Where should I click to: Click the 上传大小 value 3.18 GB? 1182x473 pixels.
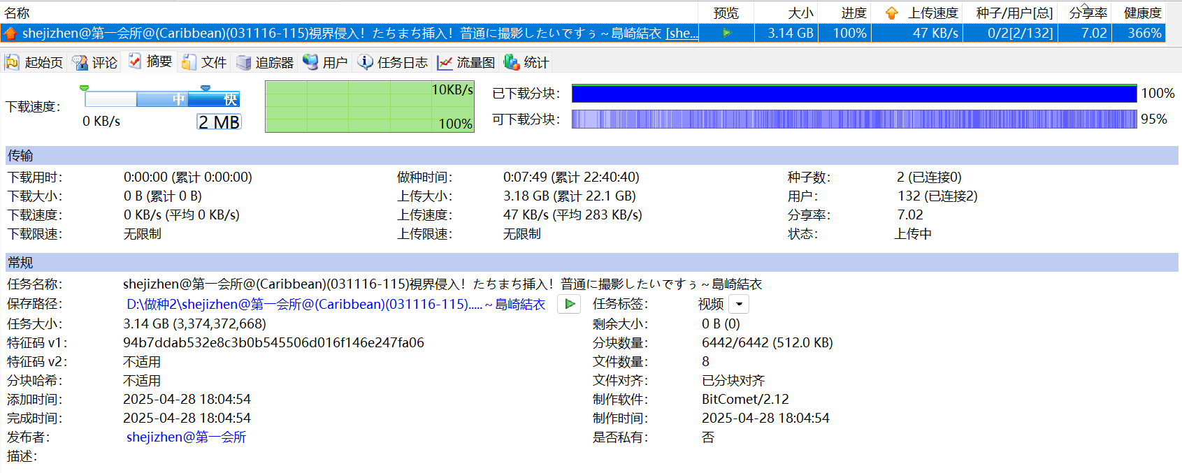[x=569, y=196]
